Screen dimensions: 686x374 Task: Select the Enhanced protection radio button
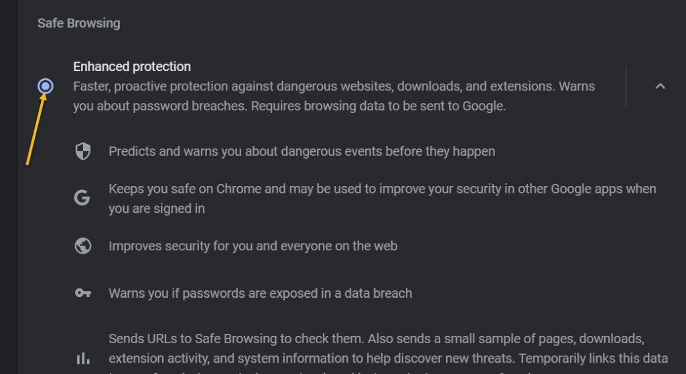(x=46, y=86)
